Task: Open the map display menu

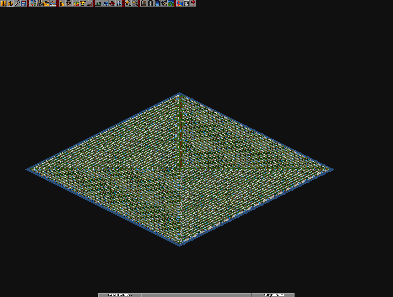Action: pyautogui.click(x=33, y=3)
